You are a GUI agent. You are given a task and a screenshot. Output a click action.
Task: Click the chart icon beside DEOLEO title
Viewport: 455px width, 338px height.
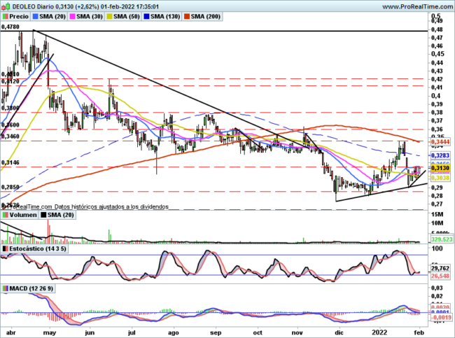(x=6, y=6)
